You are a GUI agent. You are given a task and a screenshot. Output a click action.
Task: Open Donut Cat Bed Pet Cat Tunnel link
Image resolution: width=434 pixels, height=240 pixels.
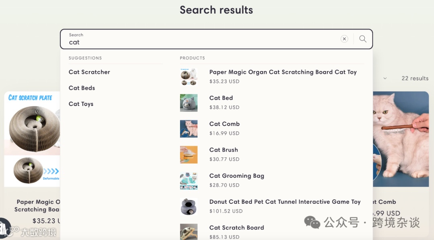(x=285, y=202)
